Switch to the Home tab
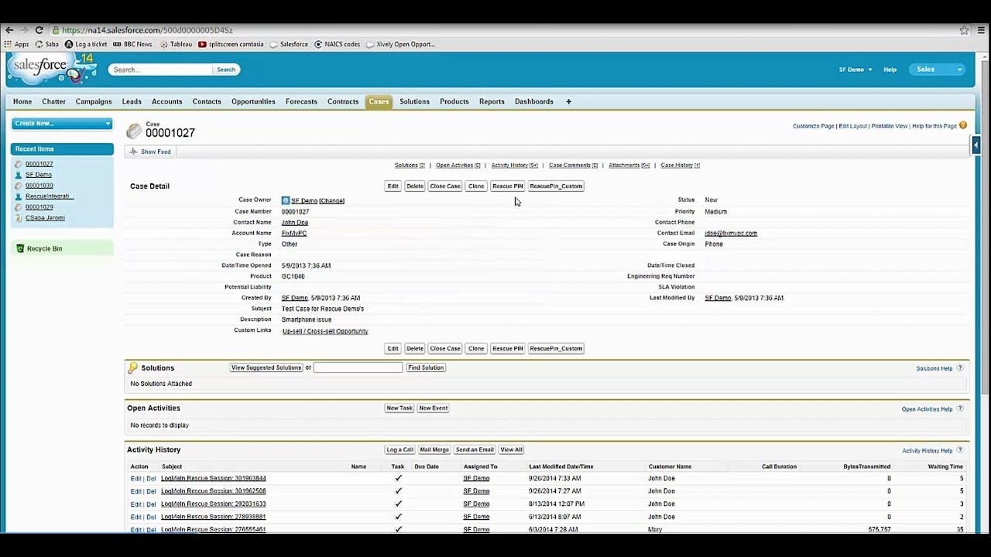This screenshot has width=991, height=557. pyautogui.click(x=22, y=101)
